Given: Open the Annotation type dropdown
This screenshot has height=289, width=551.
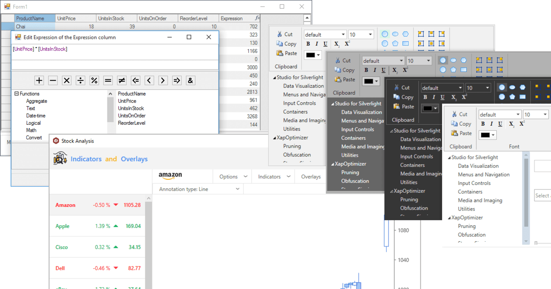Looking at the screenshot, I should [237, 189].
